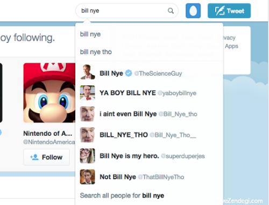The width and height of the screenshot is (269, 205).
Task: Open the Nintendo Mario profile image
Action: [49, 93]
